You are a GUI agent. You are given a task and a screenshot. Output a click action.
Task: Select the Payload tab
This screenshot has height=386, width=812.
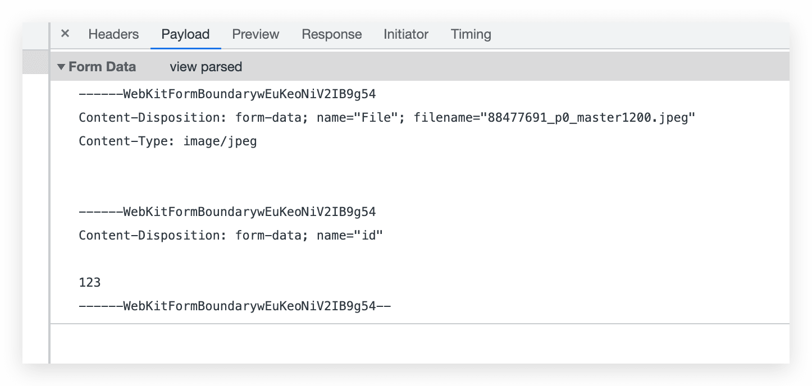click(x=185, y=34)
